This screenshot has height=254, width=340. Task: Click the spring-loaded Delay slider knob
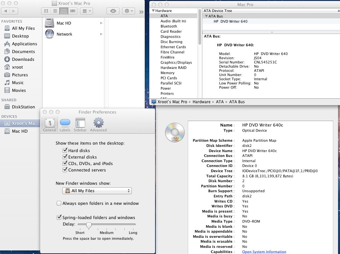point(89,226)
